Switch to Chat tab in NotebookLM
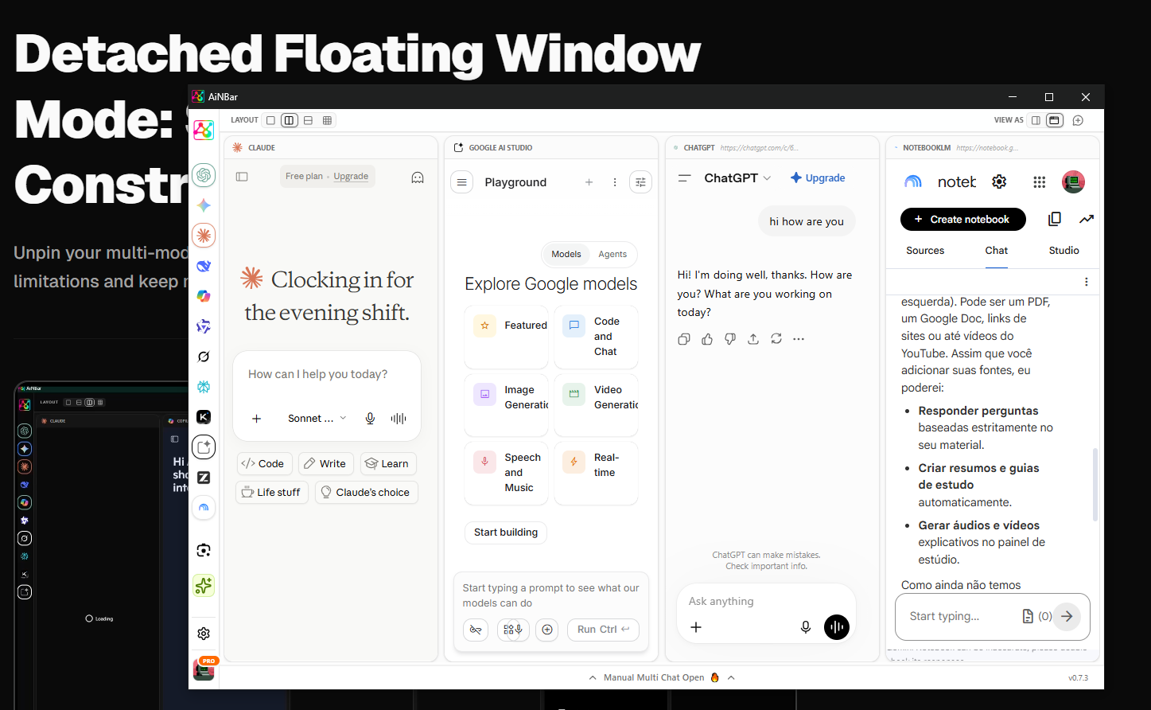1151x710 pixels. pos(996,250)
